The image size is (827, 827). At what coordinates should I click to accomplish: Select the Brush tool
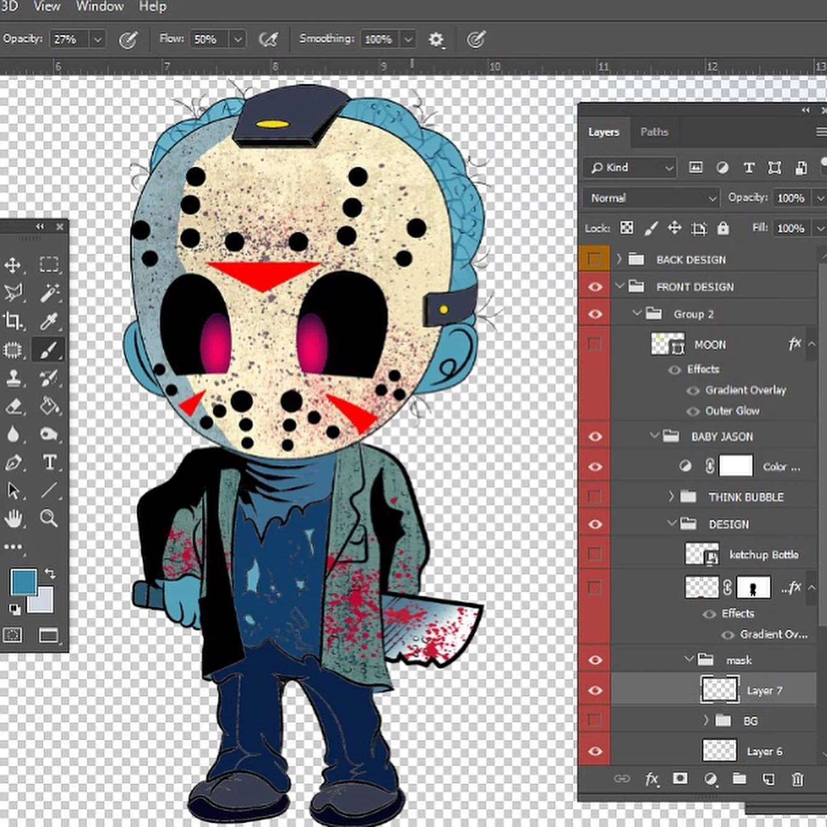[x=48, y=350]
